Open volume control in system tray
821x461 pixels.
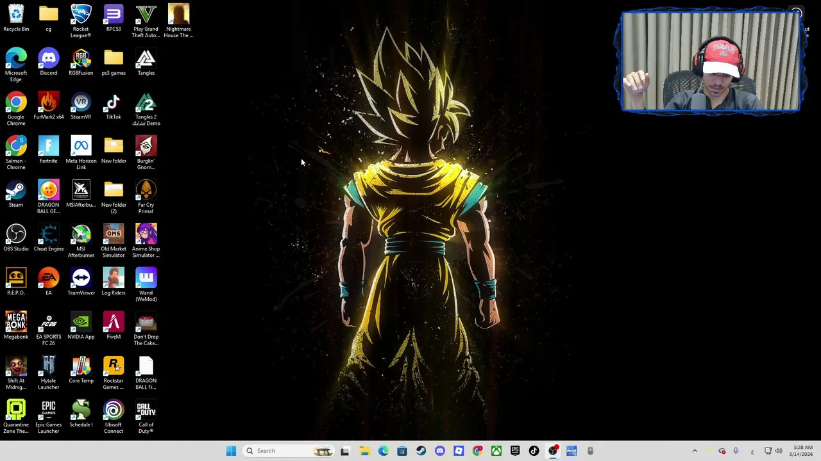(x=779, y=451)
